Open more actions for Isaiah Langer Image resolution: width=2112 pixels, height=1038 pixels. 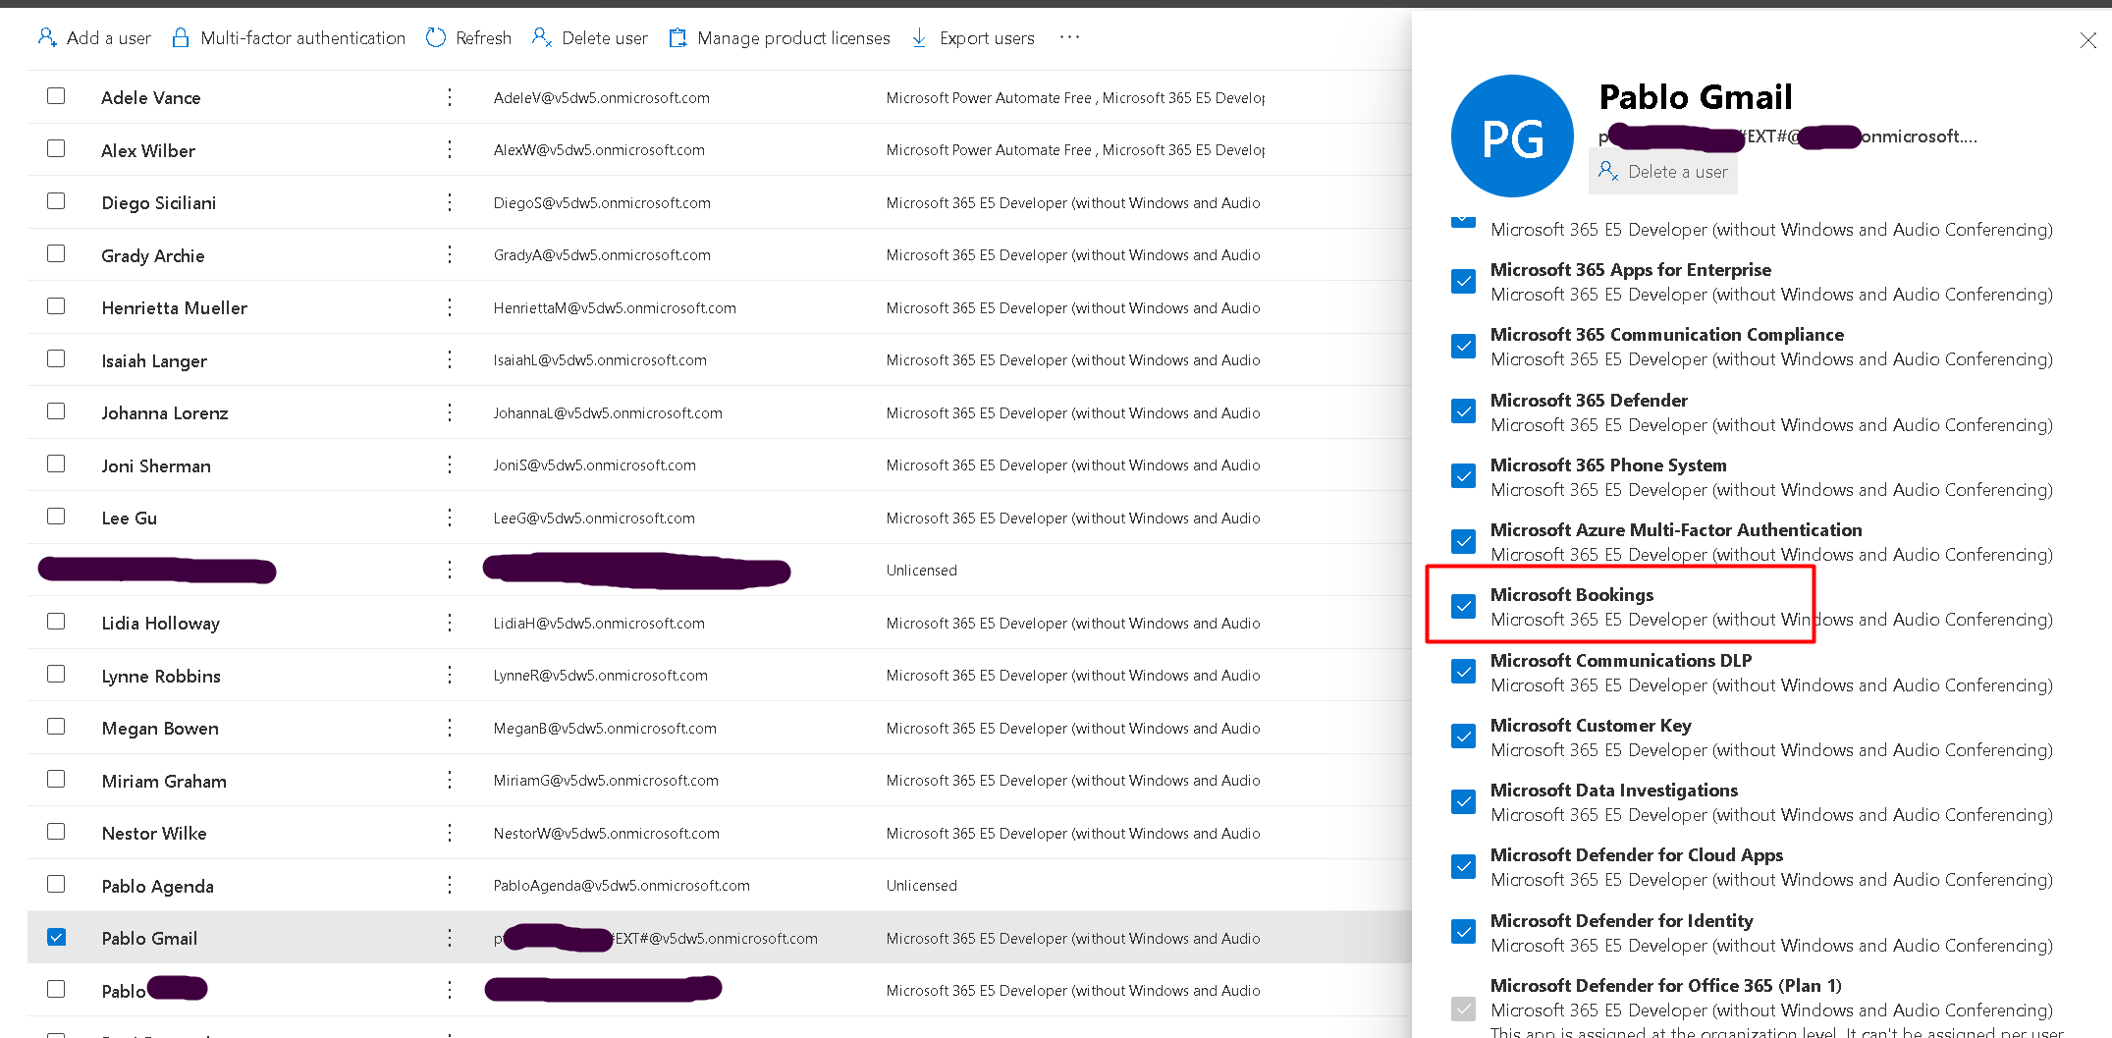[x=450, y=359]
